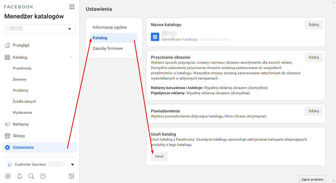The image size is (336, 183).
Task: Click Usuń to delete the catalog
Action: point(159,156)
